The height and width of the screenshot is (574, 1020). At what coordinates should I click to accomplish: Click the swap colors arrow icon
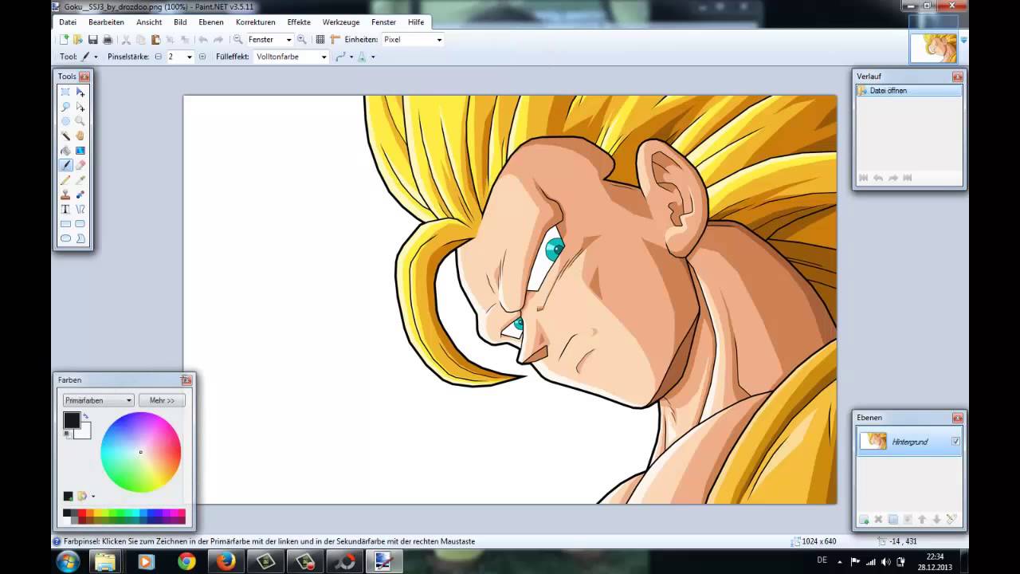coord(85,417)
